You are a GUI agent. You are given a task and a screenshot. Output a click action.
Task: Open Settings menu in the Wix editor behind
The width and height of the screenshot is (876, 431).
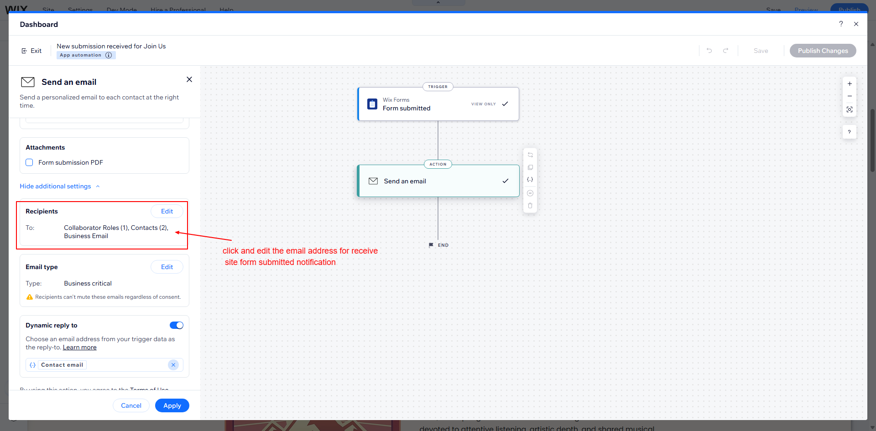tap(80, 10)
